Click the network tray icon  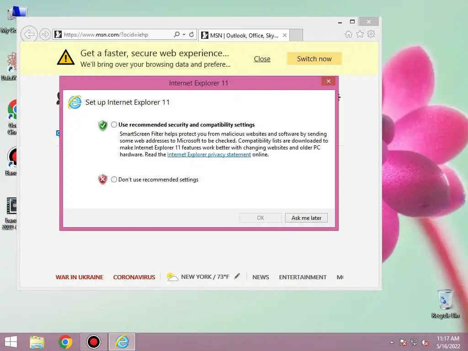pos(414,342)
